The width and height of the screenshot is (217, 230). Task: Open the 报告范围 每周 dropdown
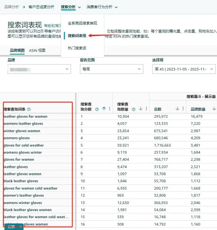click(112, 69)
